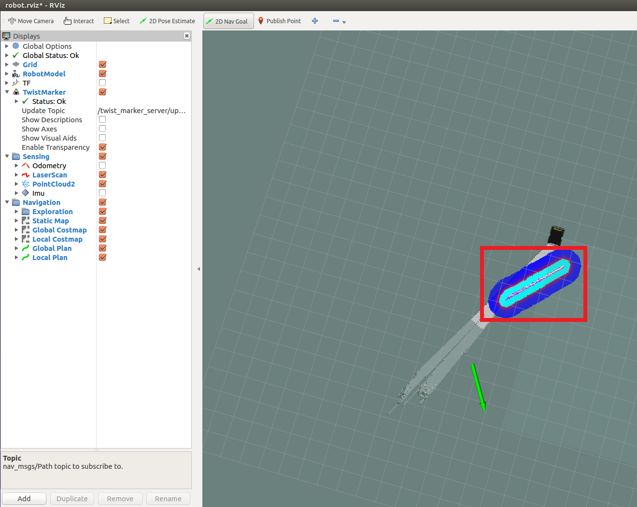Click the Duplicate button
637x507 pixels.
pyautogui.click(x=72, y=498)
